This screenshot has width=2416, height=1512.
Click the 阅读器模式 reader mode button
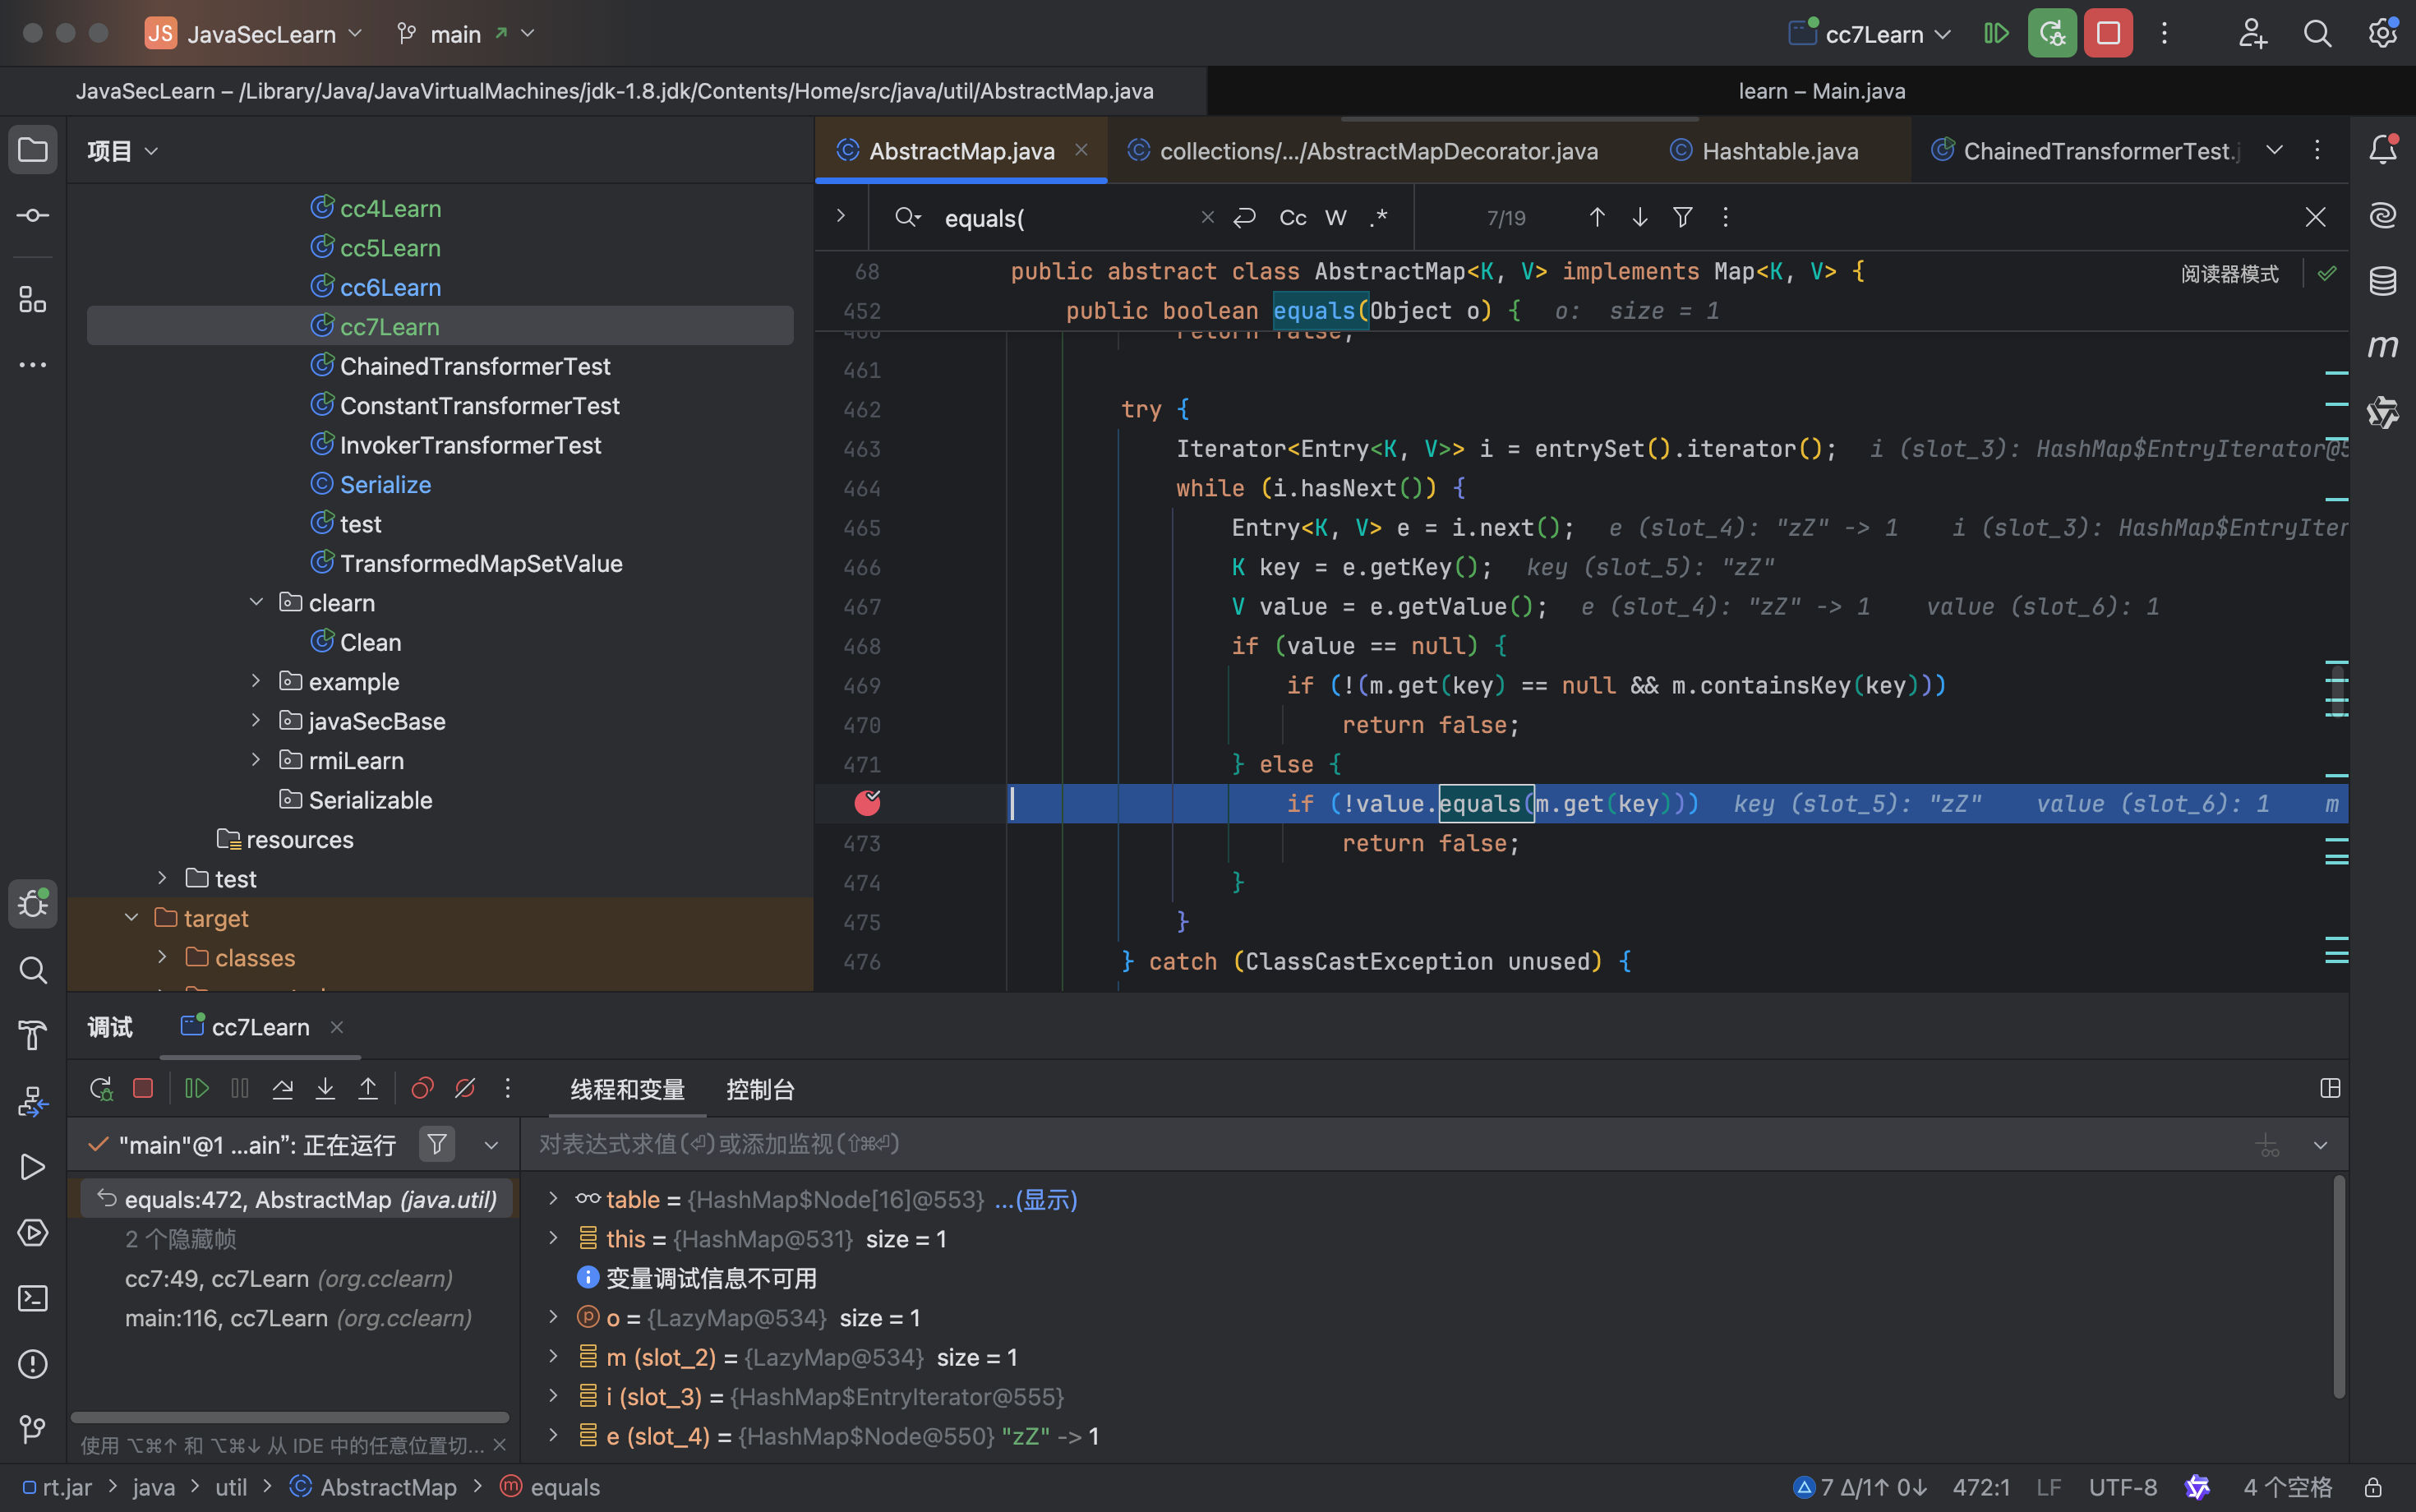[x=2229, y=273]
